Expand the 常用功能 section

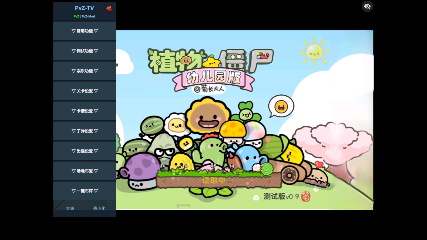tap(84, 31)
